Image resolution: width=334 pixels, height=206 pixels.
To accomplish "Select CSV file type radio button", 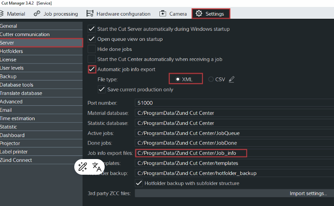I will (211, 79).
